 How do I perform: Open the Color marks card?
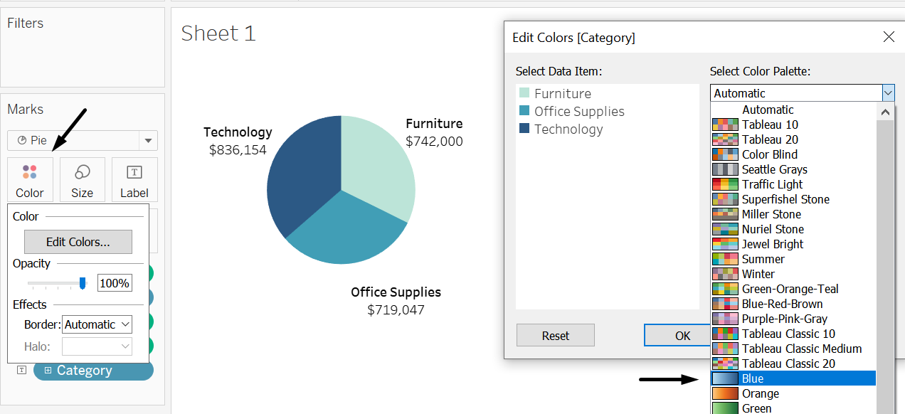pos(30,180)
